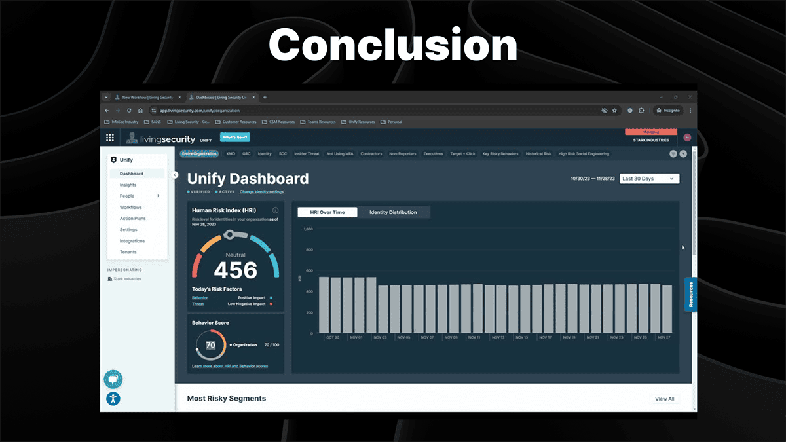This screenshot has height=442, width=786.
Task: Open the browser extensions puzzle icon
Action: click(x=642, y=111)
